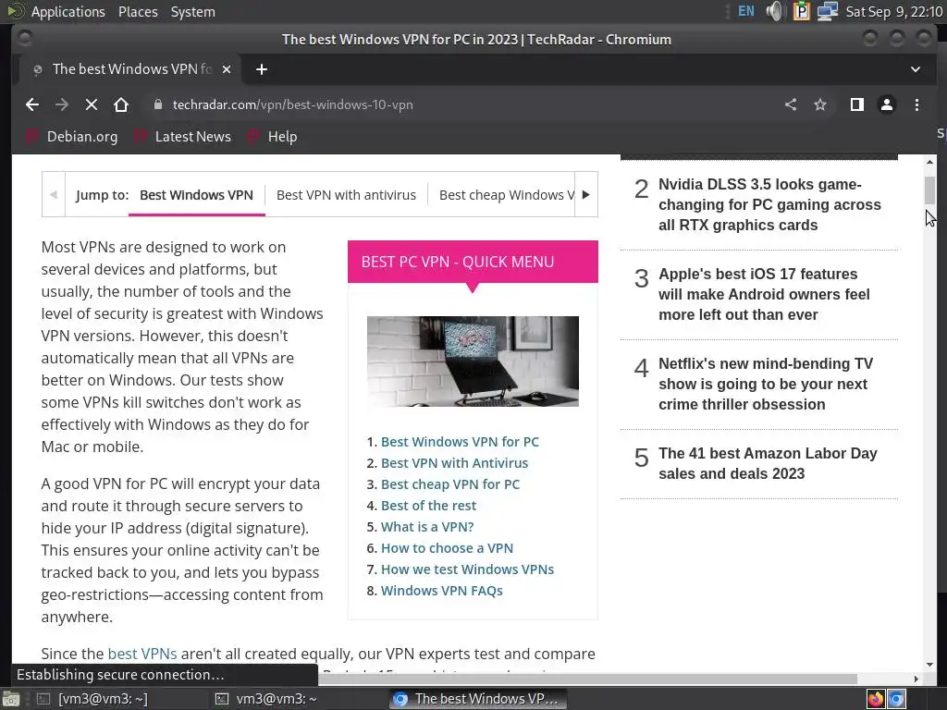Select 'Best cheap Windows V' jump-to tab

506,195
